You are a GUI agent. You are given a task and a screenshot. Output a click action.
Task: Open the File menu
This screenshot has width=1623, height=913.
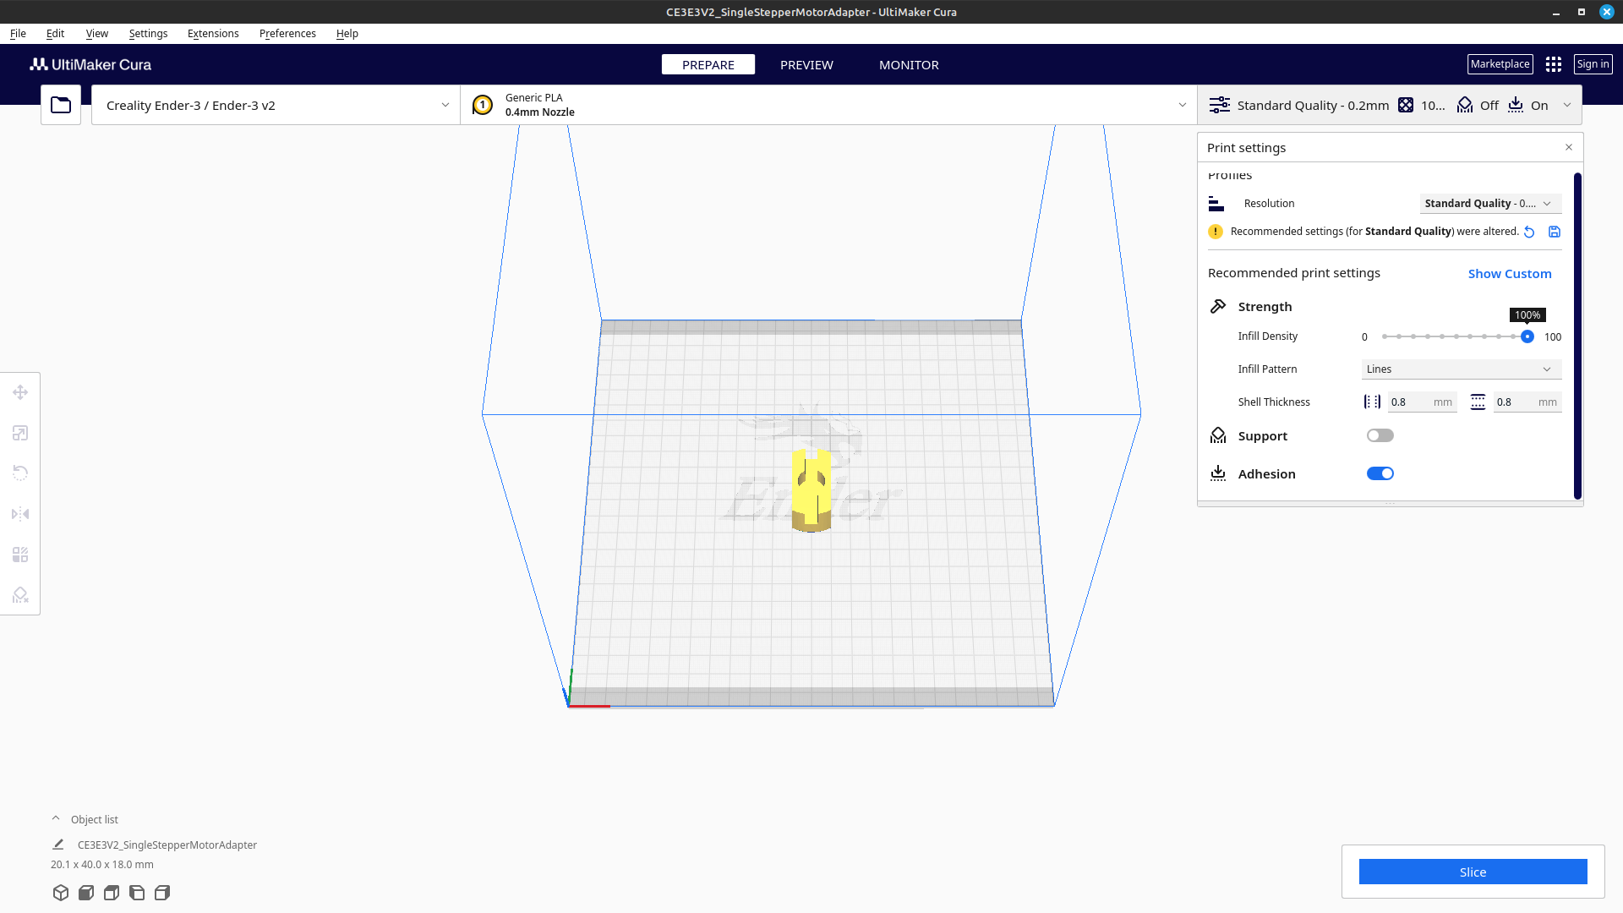coord(18,34)
